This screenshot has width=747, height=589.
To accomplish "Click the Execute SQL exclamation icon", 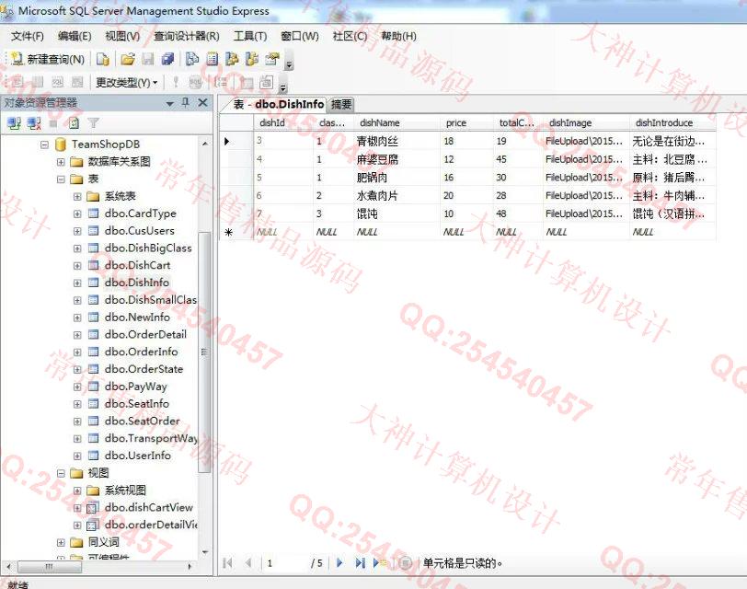I will (176, 83).
